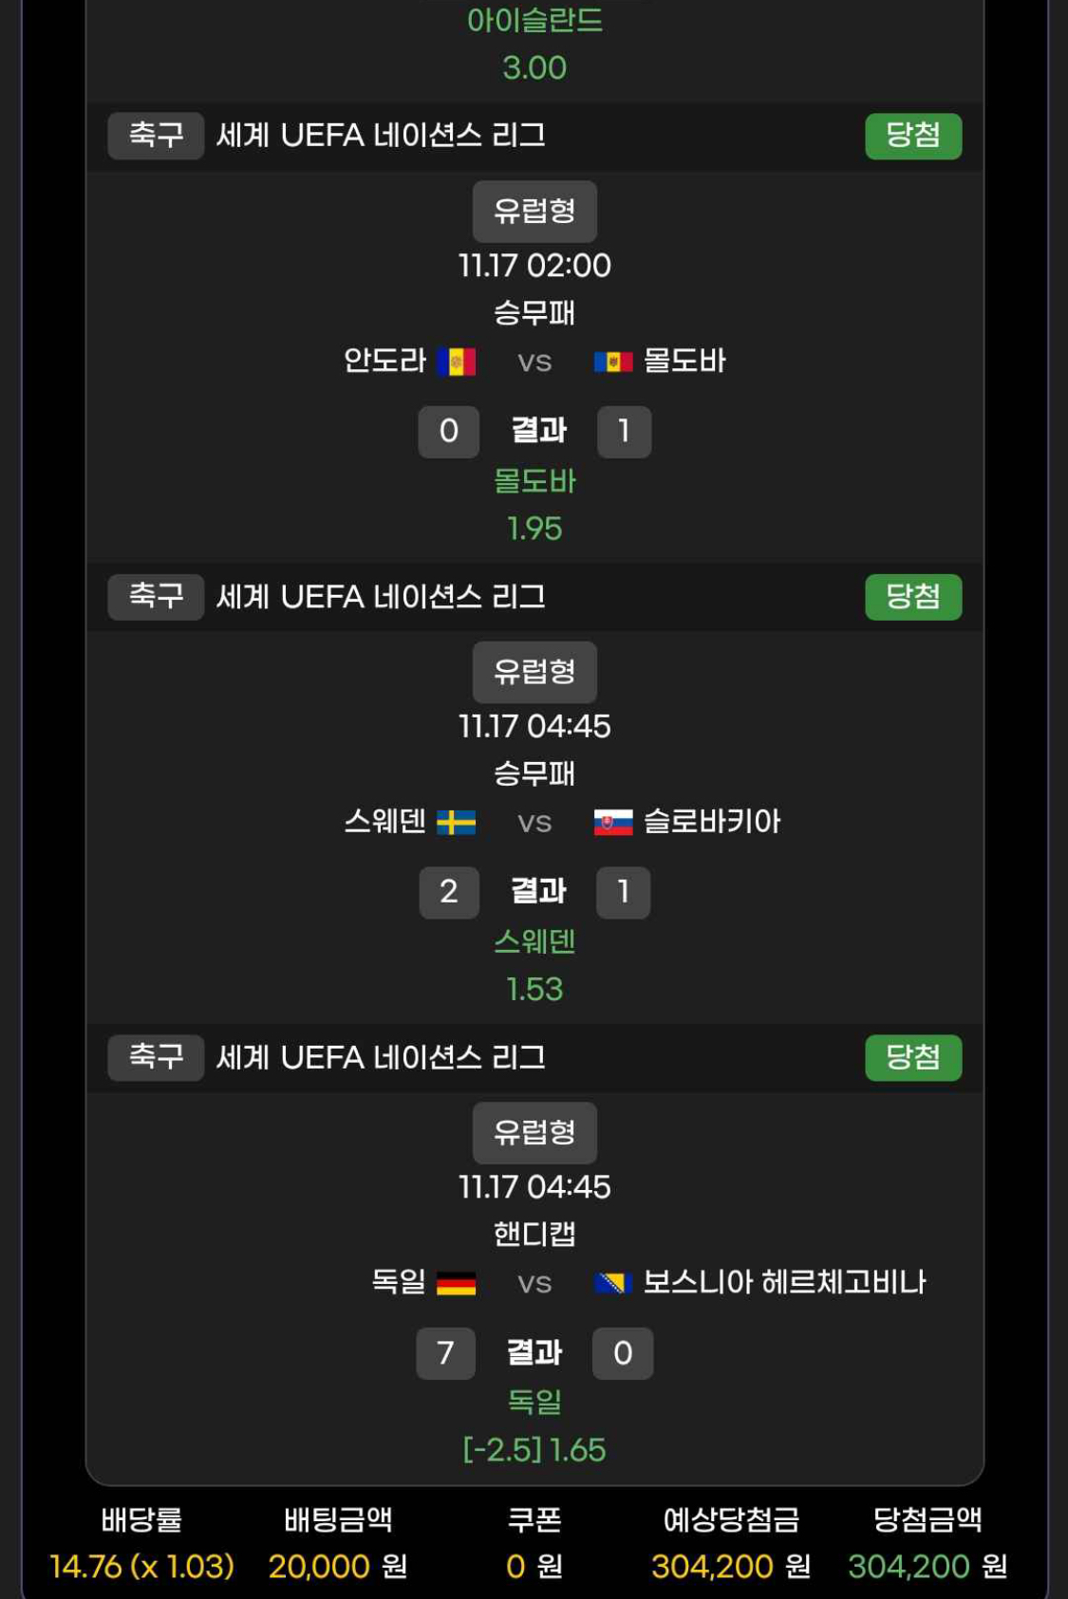Click the 몰도바 1.95 odds selection
The width and height of the screenshot is (1068, 1599).
534,505
